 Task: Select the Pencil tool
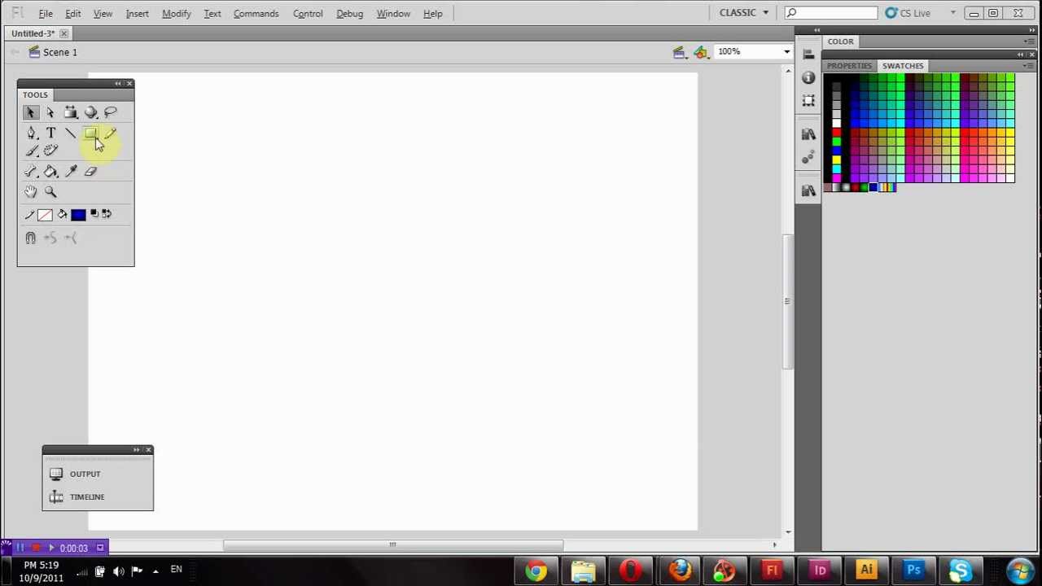tap(111, 133)
